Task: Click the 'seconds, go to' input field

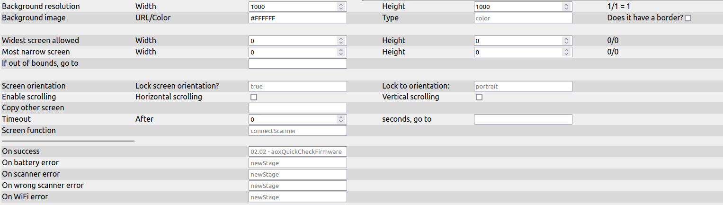Action: point(523,119)
